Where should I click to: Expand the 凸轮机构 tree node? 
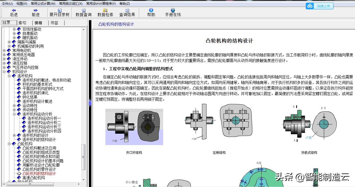point(9,144)
